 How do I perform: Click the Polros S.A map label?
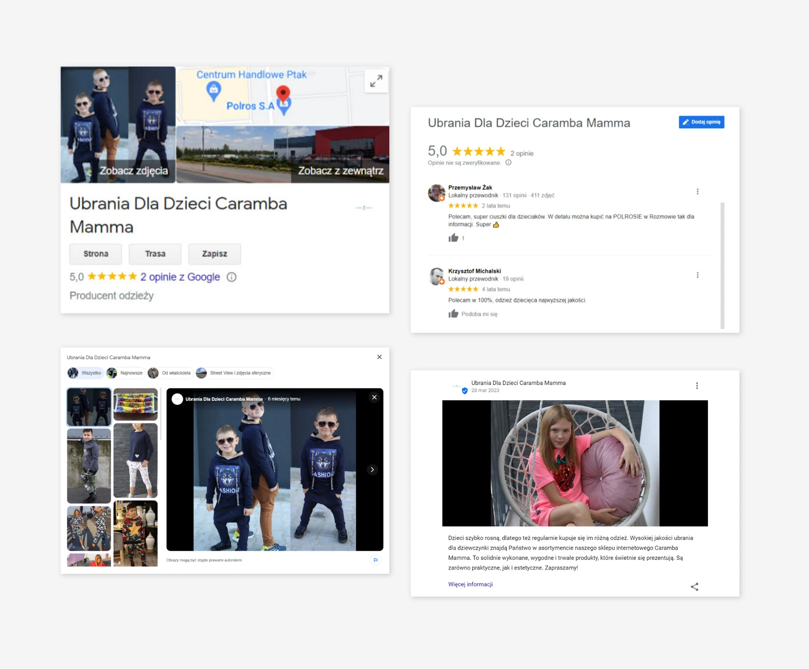pyautogui.click(x=250, y=106)
